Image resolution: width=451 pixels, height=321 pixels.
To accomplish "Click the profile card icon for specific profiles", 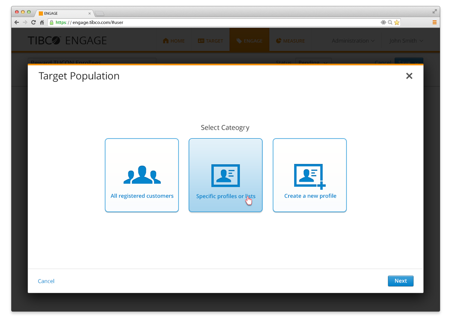I will [226, 175].
